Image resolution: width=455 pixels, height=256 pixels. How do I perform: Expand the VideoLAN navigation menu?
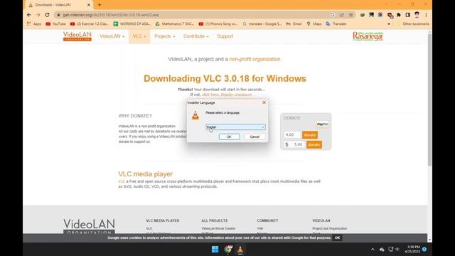click(112, 36)
